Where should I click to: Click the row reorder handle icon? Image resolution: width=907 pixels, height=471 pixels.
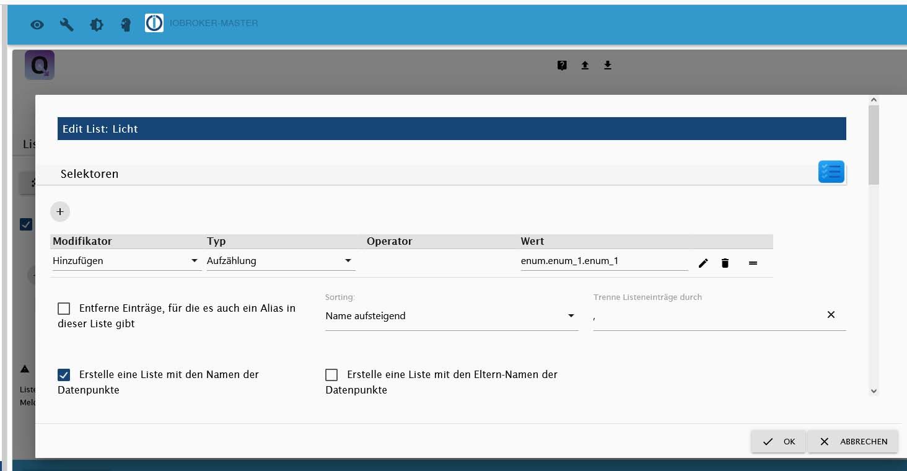(753, 263)
